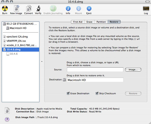Click the Restore button at bottom
The width and height of the screenshot is (151, 124).
133,94
